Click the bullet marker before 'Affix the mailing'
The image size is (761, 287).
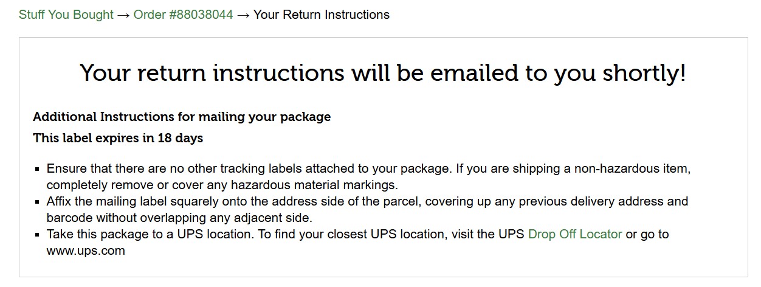click(x=38, y=201)
